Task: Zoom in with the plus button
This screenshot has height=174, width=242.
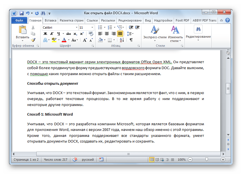Action: (x=223, y=160)
